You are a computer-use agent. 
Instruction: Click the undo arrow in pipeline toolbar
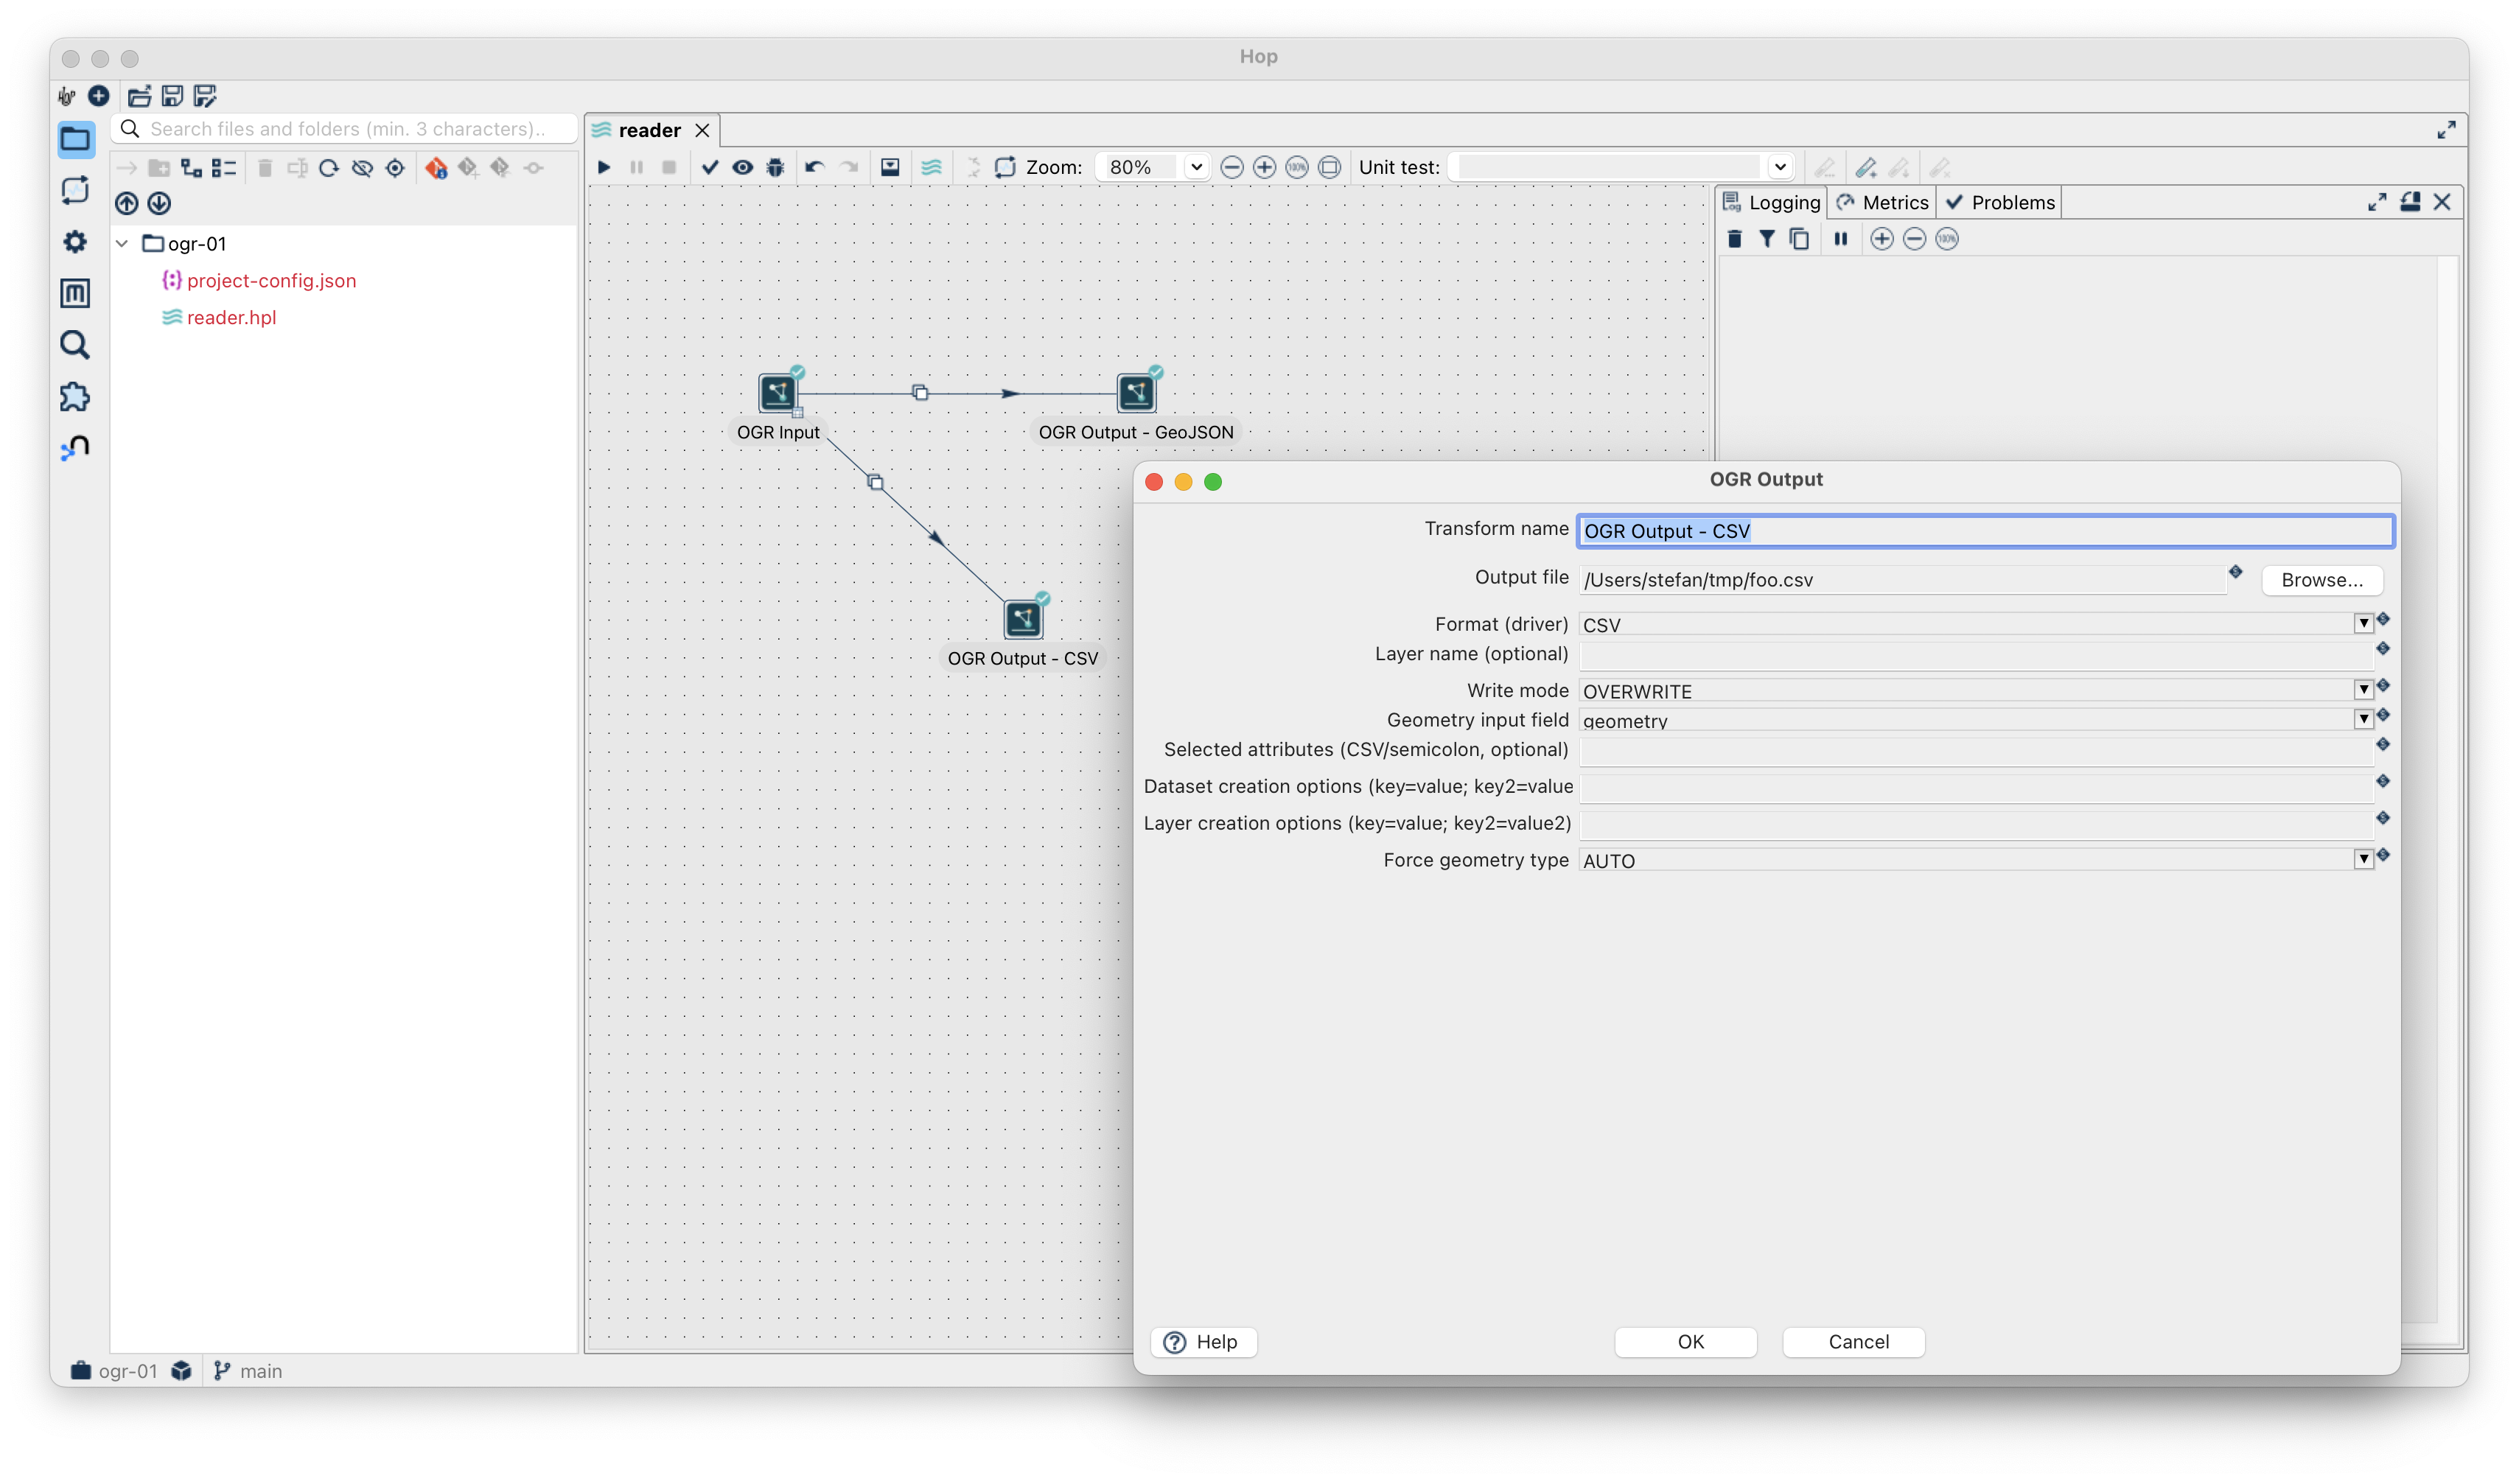(814, 167)
